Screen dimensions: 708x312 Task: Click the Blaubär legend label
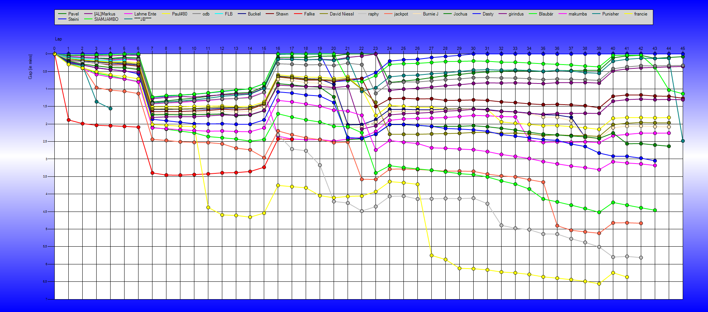click(x=546, y=14)
